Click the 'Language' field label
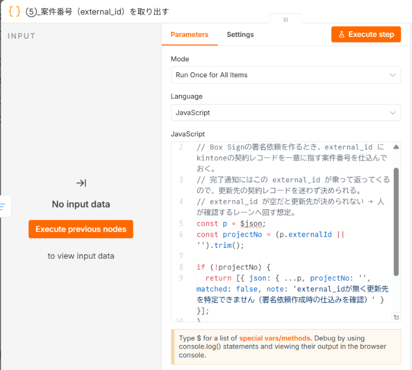The image size is (412, 370). pos(186,97)
